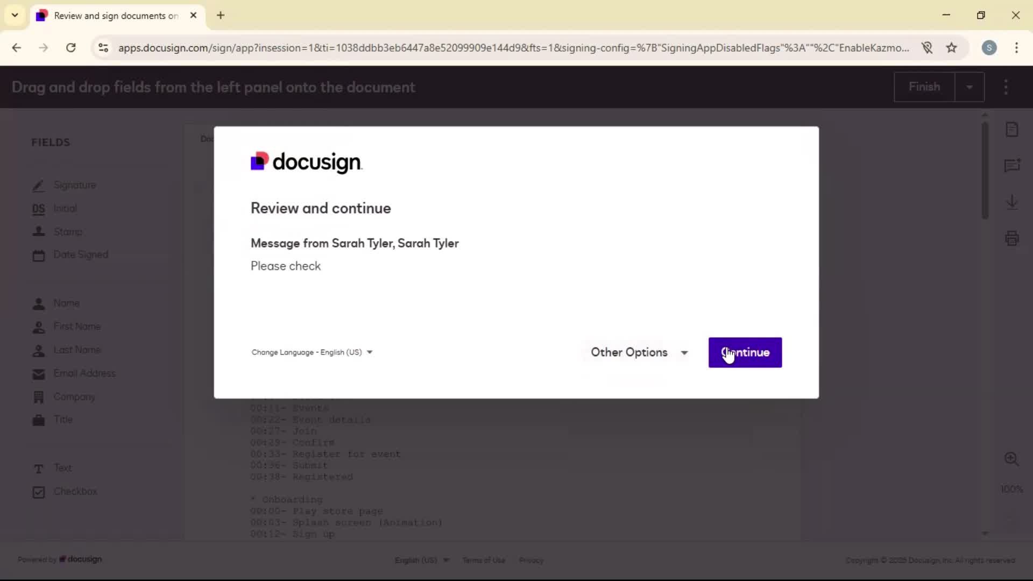Open the Chrome three-dot menu
The height and width of the screenshot is (581, 1033).
(1016, 48)
